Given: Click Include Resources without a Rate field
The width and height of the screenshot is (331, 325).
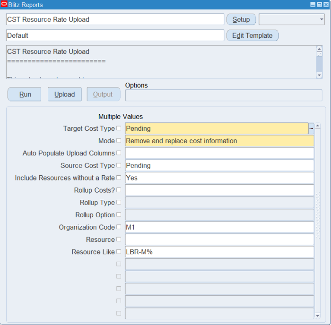Looking at the screenshot, I should 219,178.
